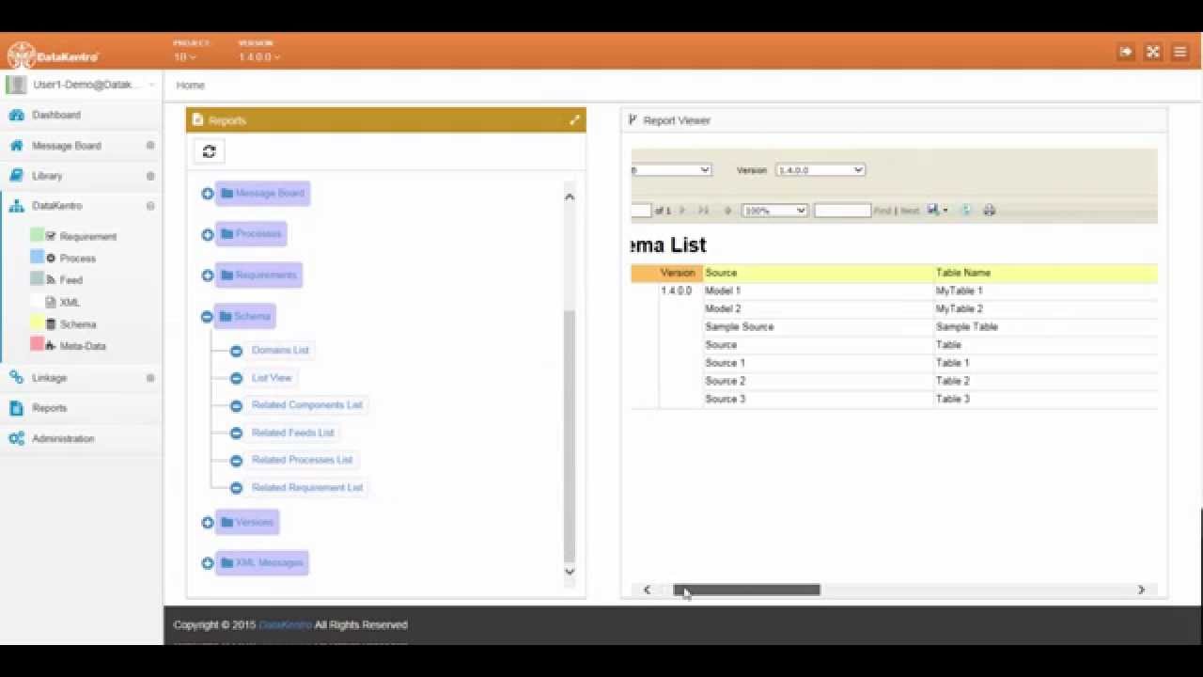Collapse the Schema report folder
Screen dimensions: 1203x677
[208, 317]
